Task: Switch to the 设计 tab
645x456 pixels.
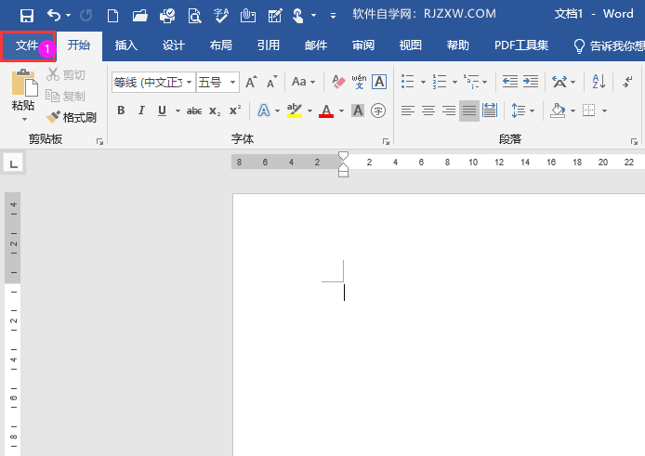Action: [173, 46]
